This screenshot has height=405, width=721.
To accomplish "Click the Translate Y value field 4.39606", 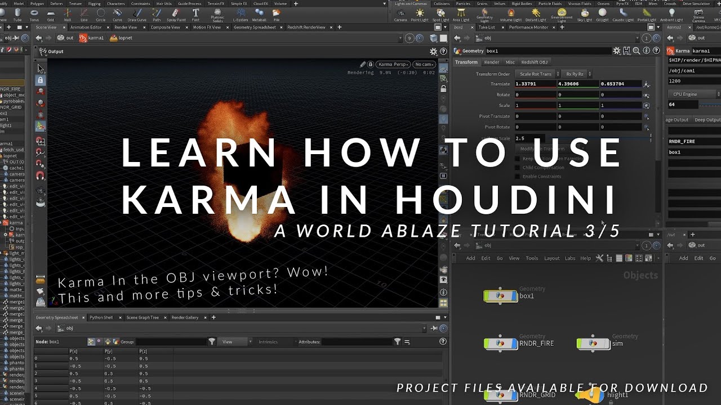I will pos(578,84).
